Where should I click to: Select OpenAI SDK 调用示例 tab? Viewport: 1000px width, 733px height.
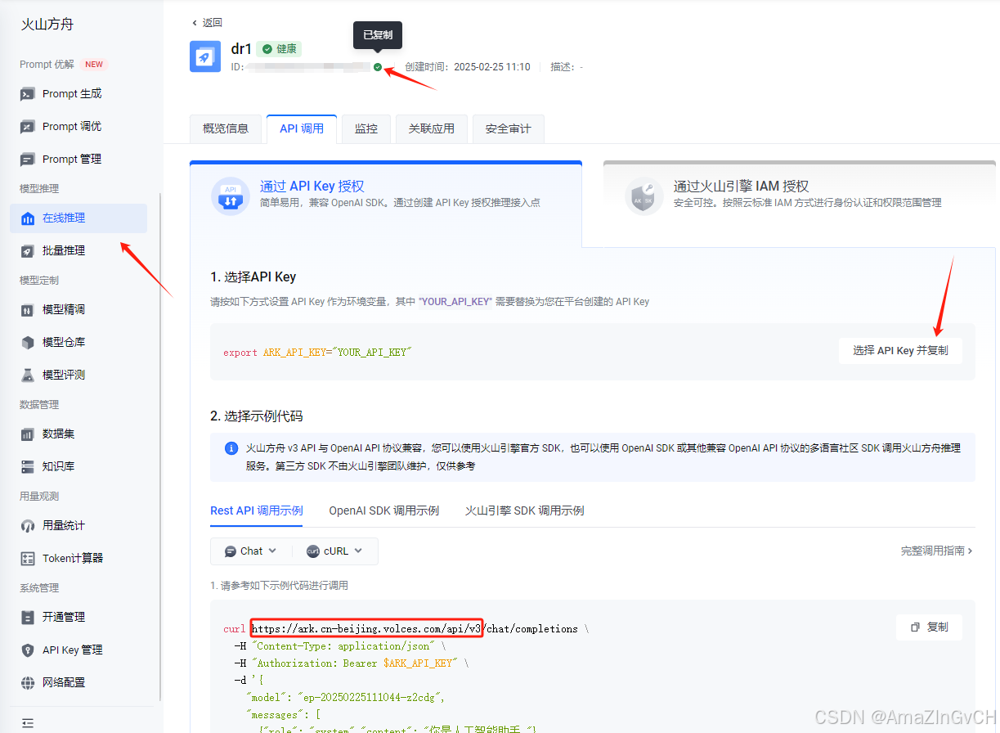[x=384, y=510]
